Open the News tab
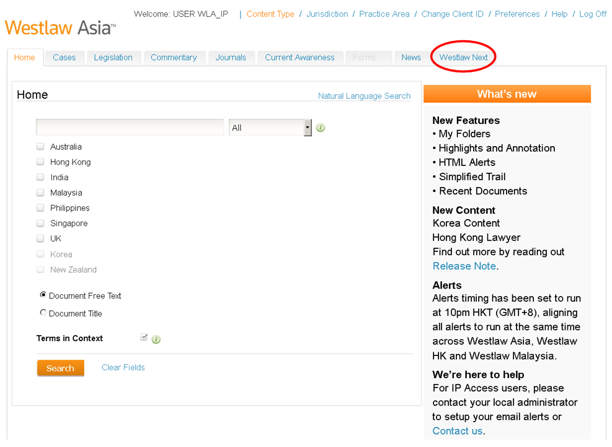 tap(411, 58)
